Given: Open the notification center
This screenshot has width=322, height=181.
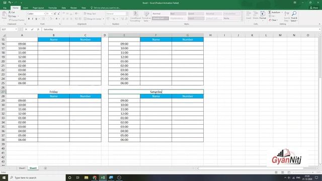Looking at the screenshot, I should 316,177.
